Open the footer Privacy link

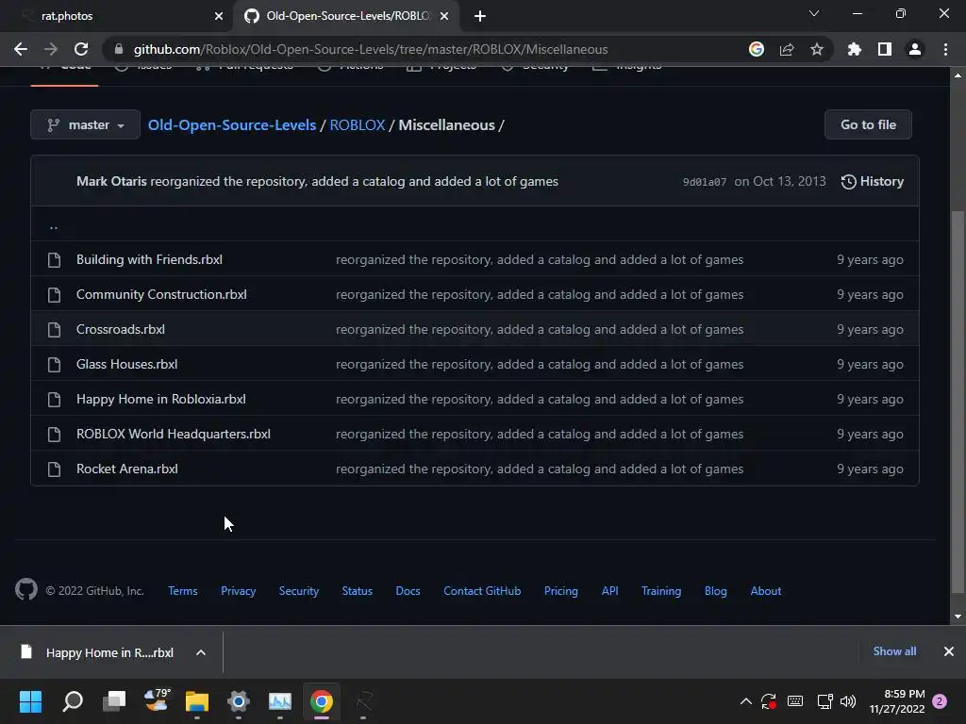238,591
